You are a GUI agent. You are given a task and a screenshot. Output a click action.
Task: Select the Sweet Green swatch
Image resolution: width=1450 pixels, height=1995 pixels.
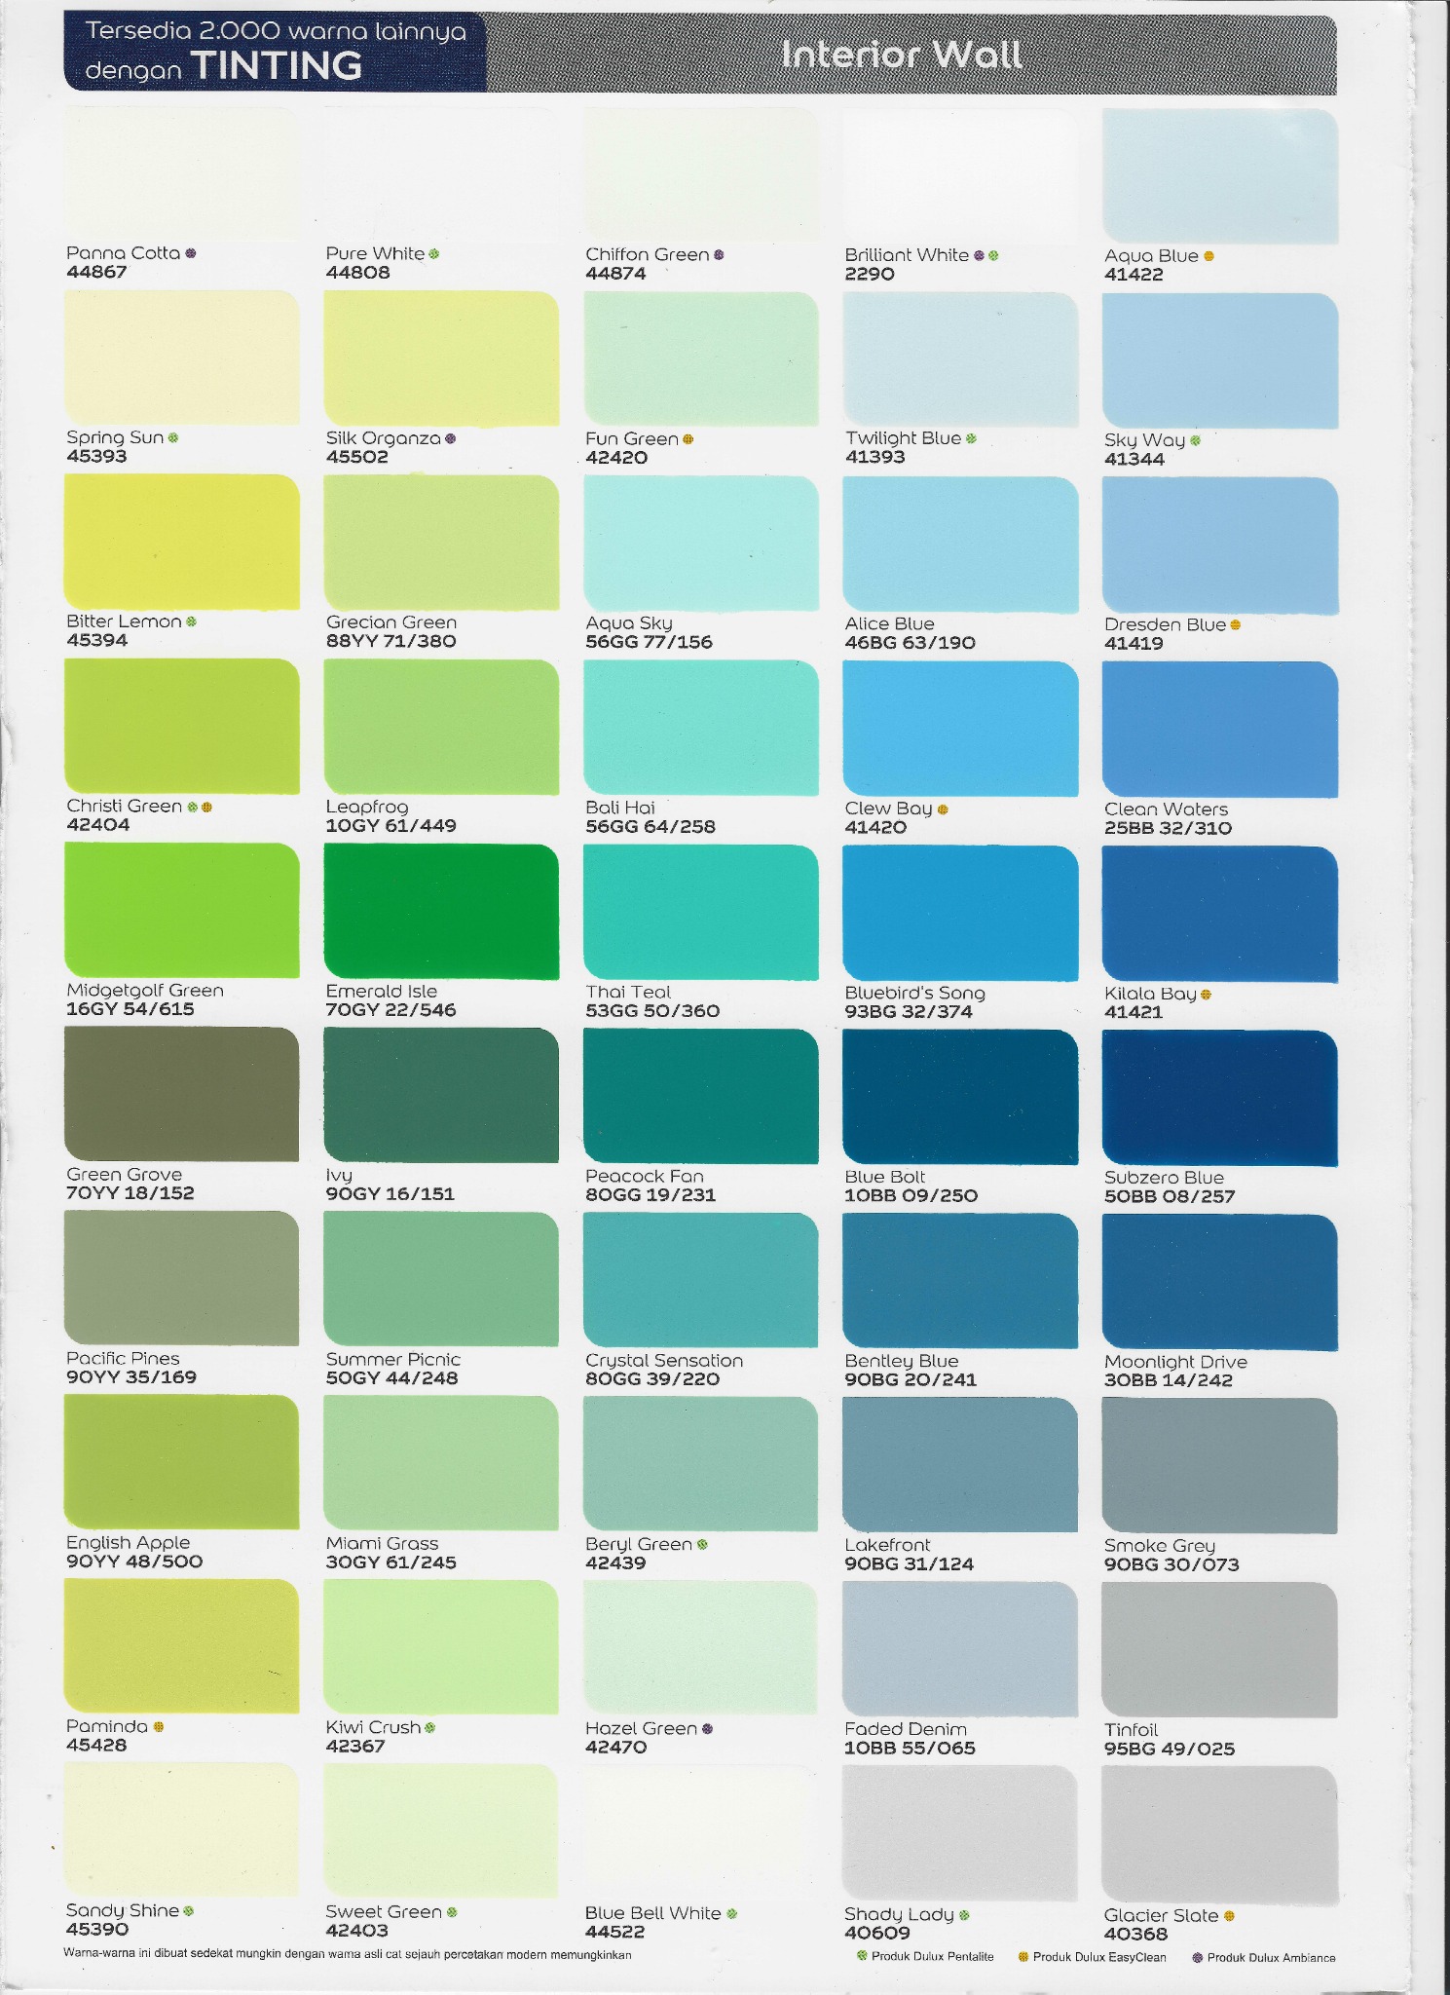pos(441,1830)
